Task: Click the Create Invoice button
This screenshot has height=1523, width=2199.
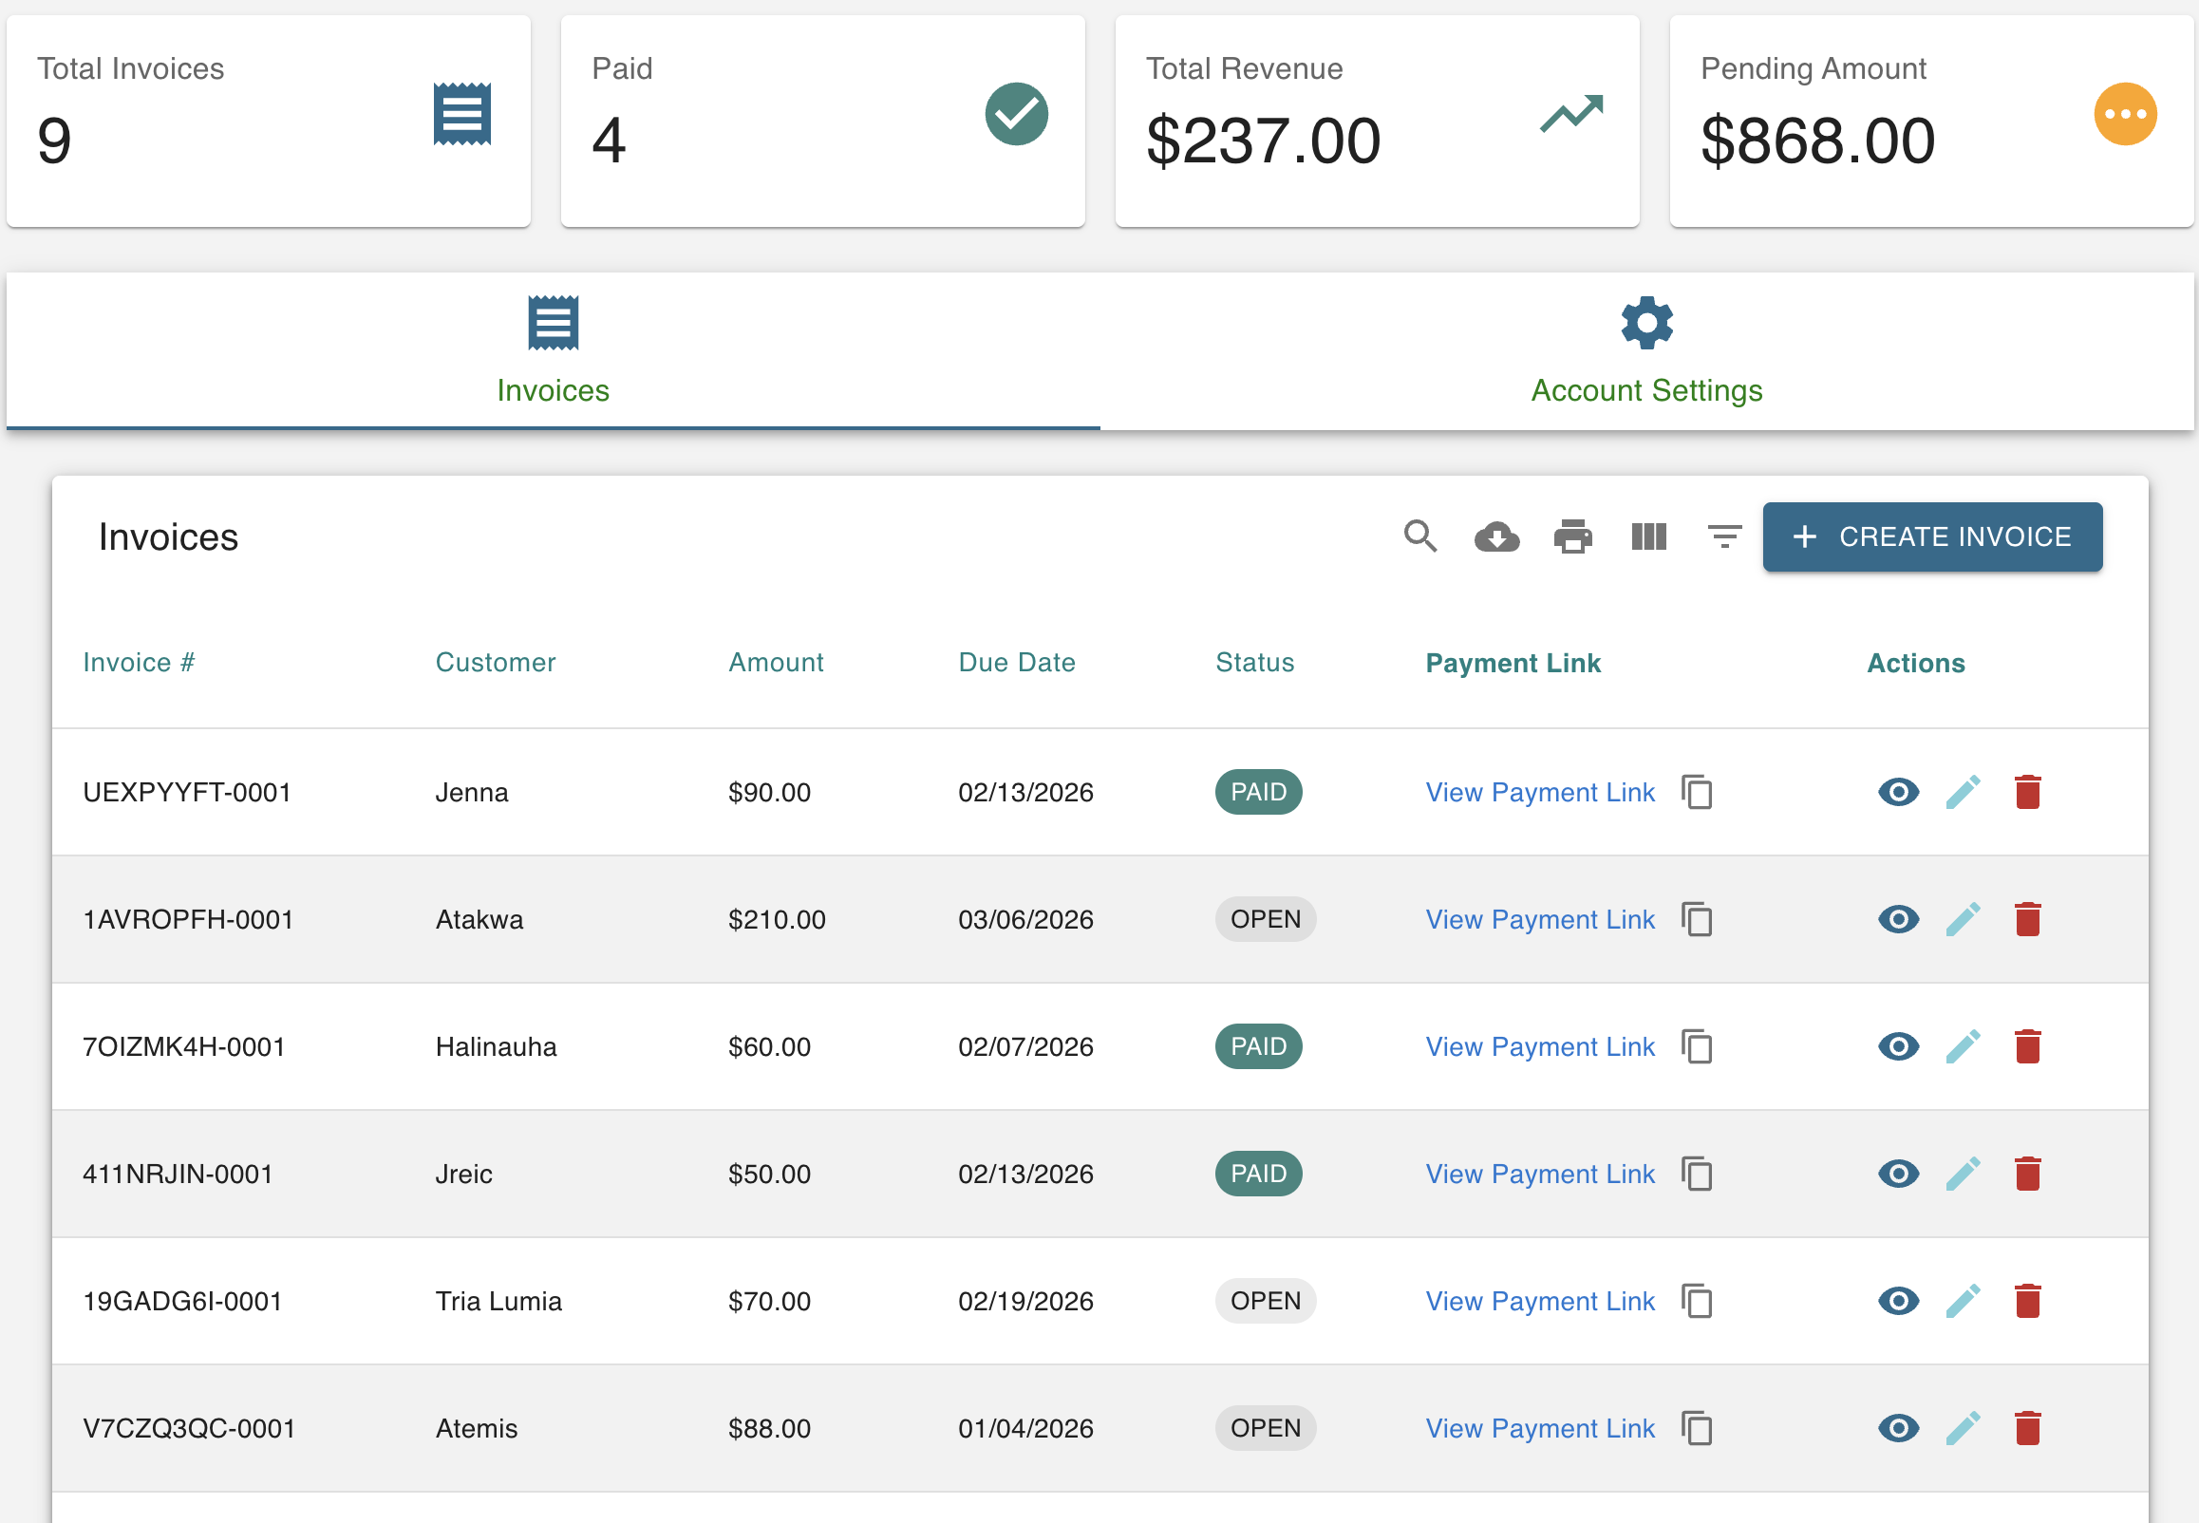Action: [x=1932, y=536]
